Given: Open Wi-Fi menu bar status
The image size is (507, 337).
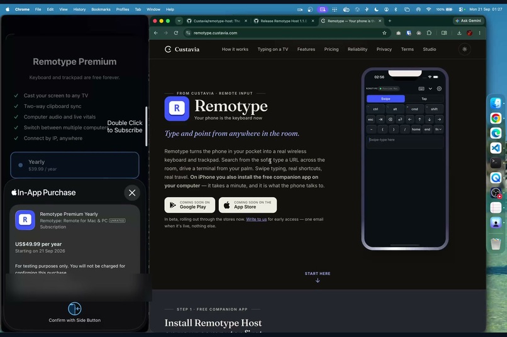Looking at the screenshot, I should pos(428,9).
